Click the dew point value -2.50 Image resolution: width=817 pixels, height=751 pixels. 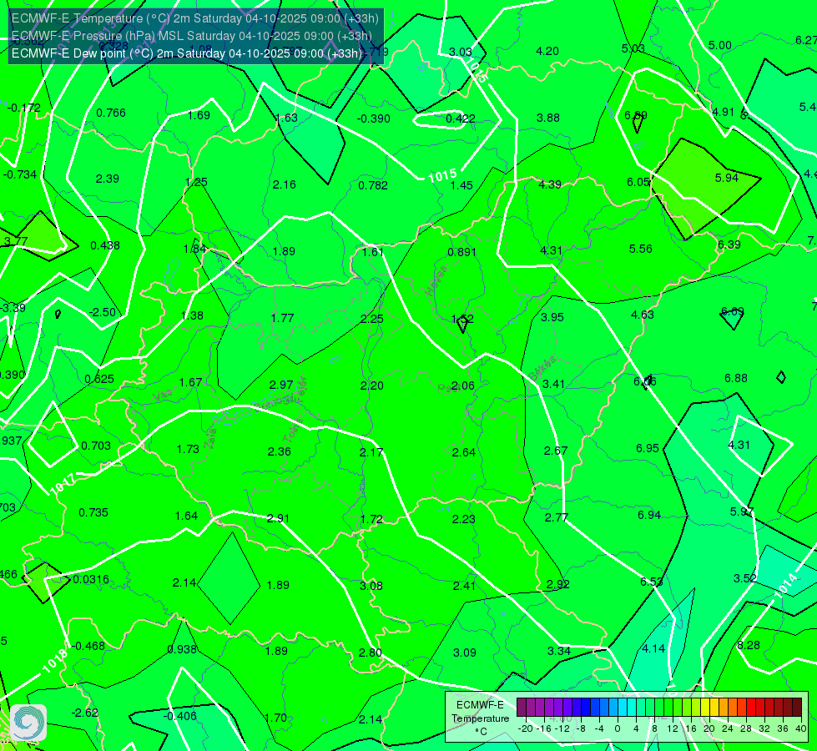(x=103, y=312)
